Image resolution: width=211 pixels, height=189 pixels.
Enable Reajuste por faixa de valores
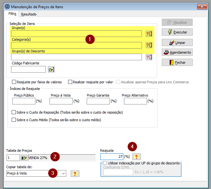[x=14, y=82]
